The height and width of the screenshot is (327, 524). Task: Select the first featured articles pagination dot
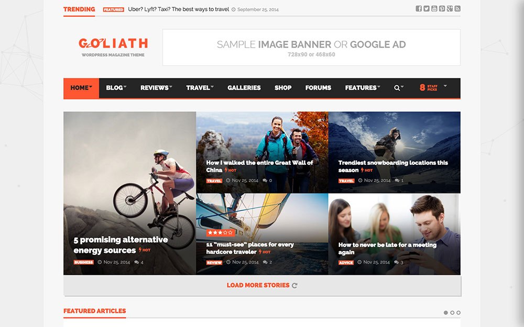(x=446, y=313)
